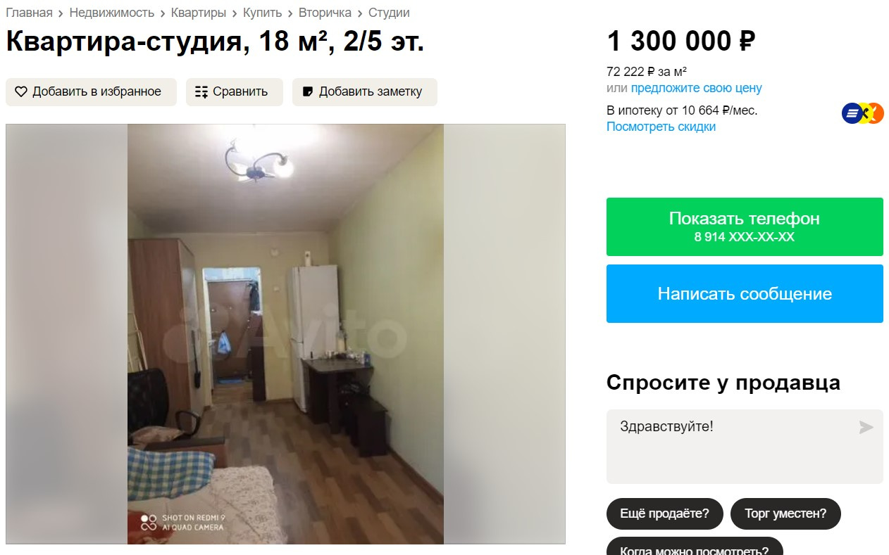Open the Студии breadcrumb link

click(x=389, y=13)
